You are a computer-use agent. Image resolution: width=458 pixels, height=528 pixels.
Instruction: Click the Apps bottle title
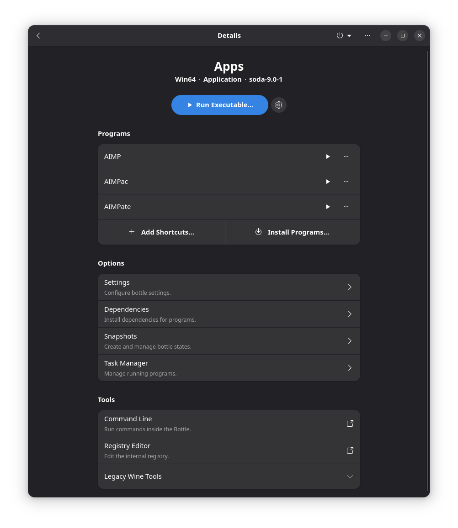(x=229, y=66)
